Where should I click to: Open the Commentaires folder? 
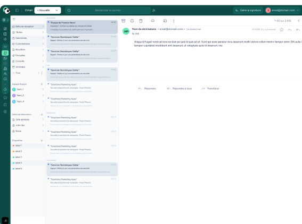[28, 44]
